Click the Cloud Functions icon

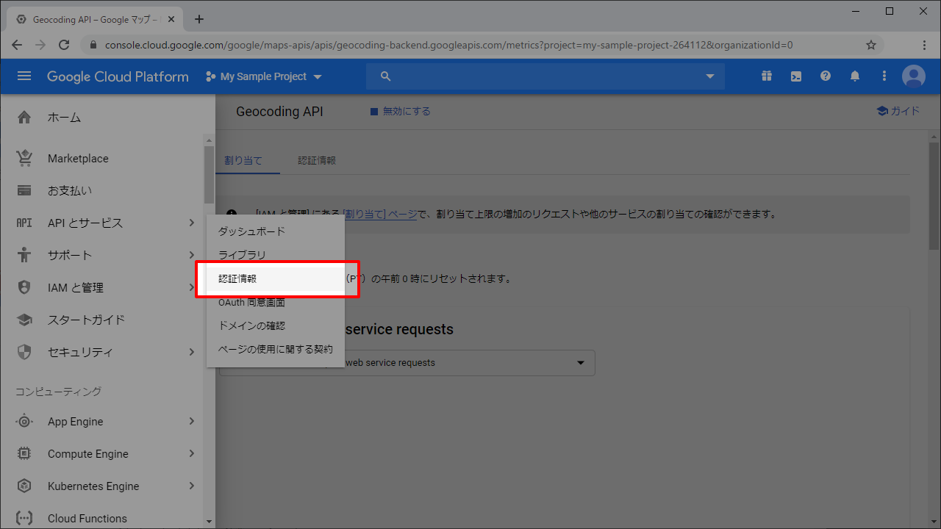click(x=24, y=519)
